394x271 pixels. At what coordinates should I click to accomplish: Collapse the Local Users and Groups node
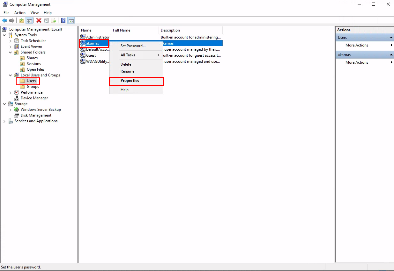(11, 75)
